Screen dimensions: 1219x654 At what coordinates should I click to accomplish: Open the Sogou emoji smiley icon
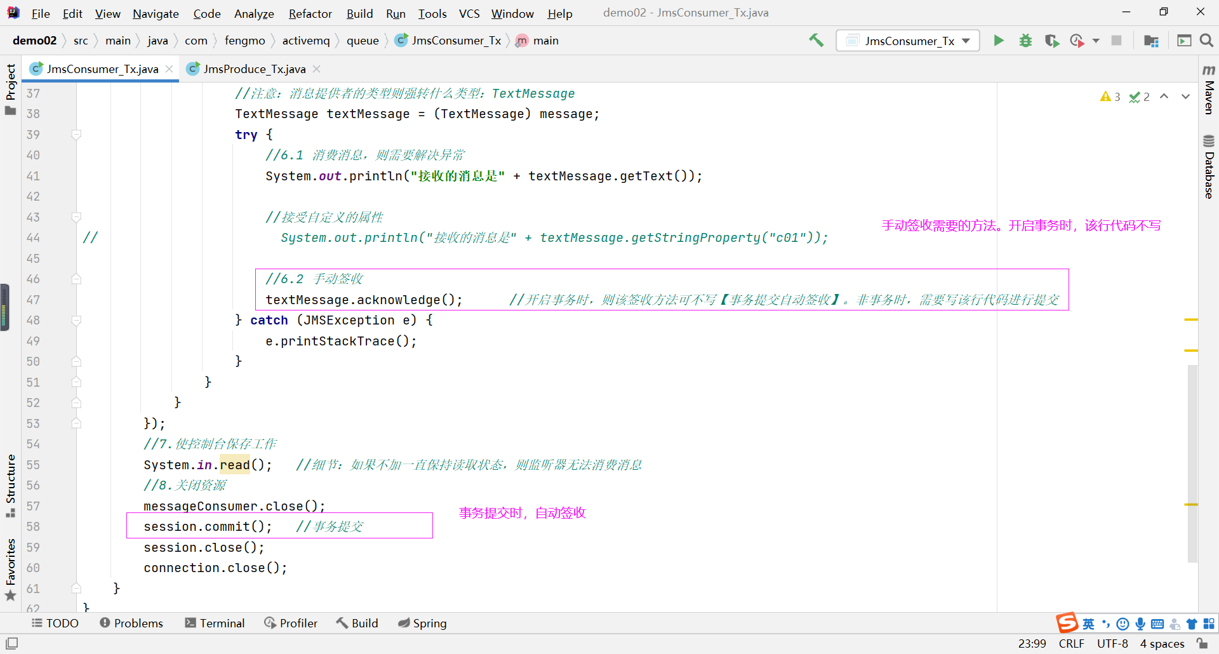(1123, 624)
